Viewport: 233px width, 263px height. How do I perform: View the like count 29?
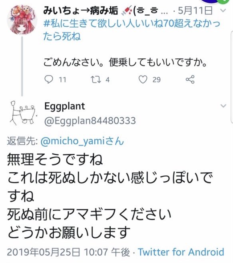pos(157,80)
